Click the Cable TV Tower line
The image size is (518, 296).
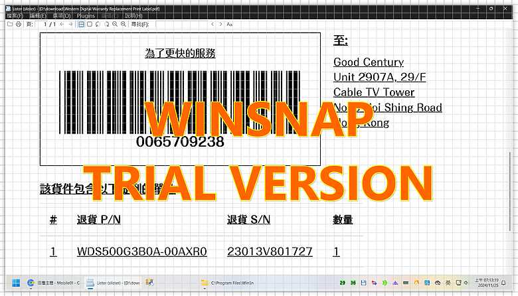pyautogui.click(x=374, y=92)
